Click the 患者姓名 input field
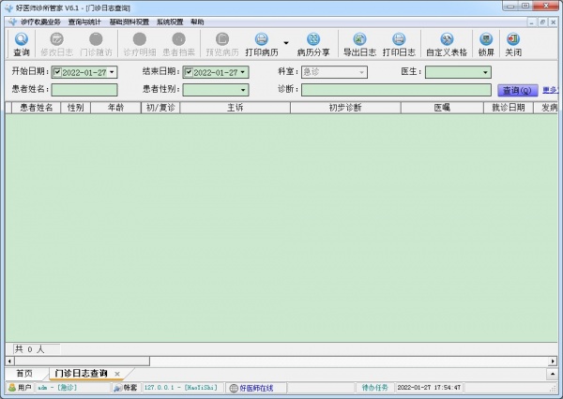The image size is (563, 399). [x=84, y=90]
